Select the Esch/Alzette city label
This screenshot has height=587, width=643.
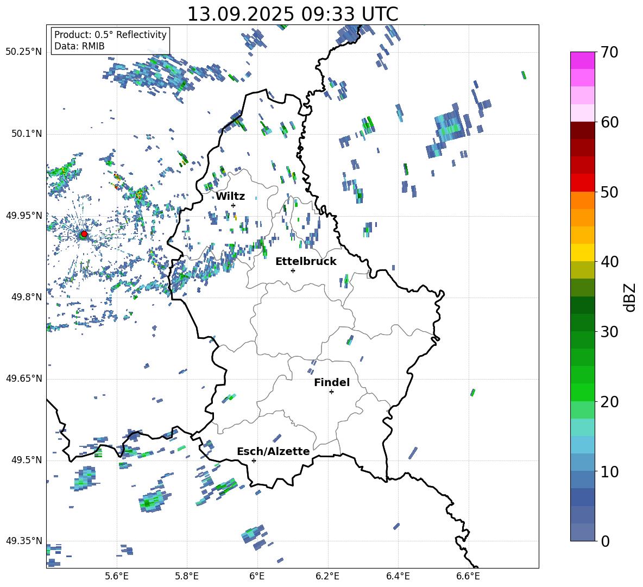click(x=273, y=451)
